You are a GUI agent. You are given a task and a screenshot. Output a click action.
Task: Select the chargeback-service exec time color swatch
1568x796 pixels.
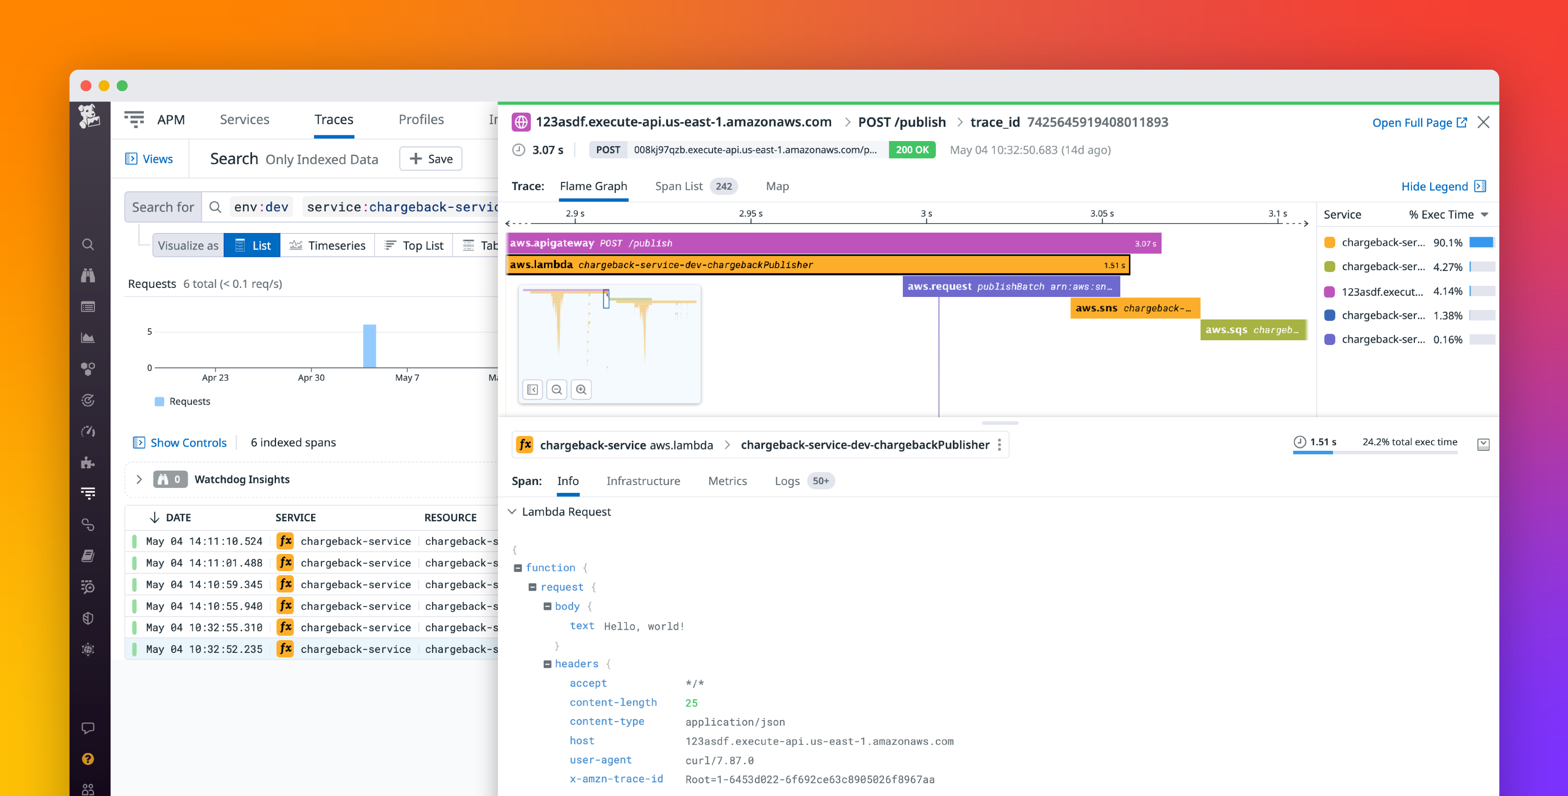click(x=1329, y=242)
